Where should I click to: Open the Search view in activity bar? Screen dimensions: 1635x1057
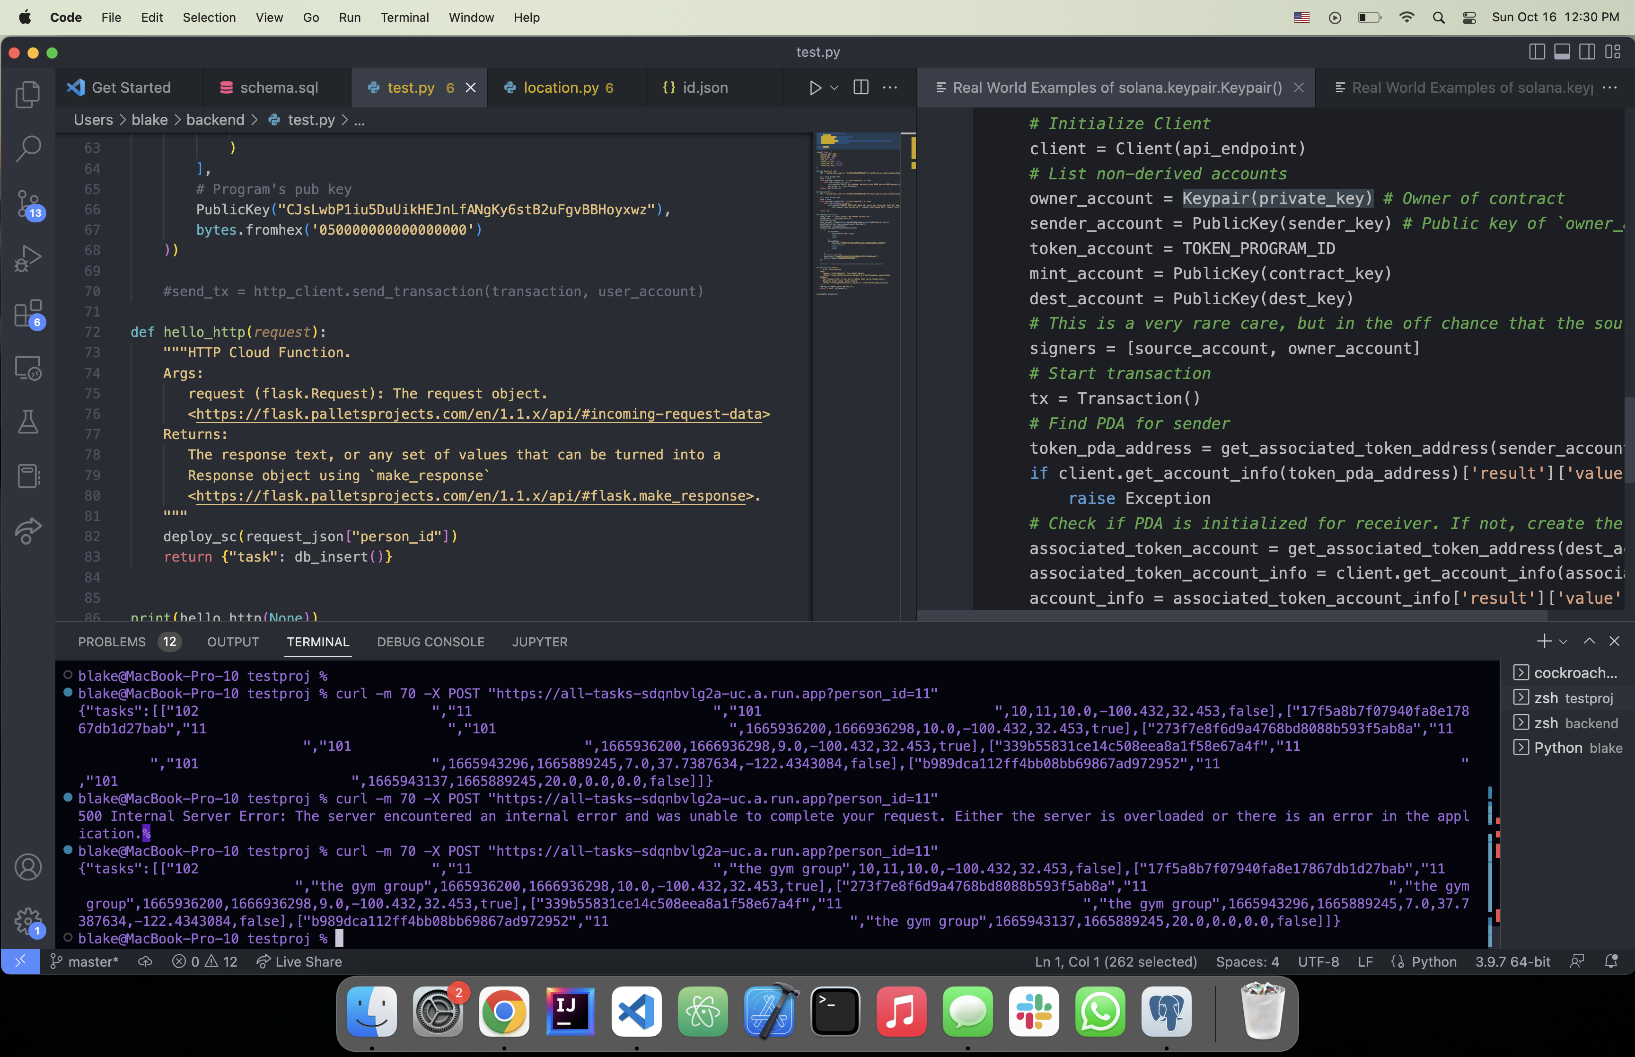28,148
